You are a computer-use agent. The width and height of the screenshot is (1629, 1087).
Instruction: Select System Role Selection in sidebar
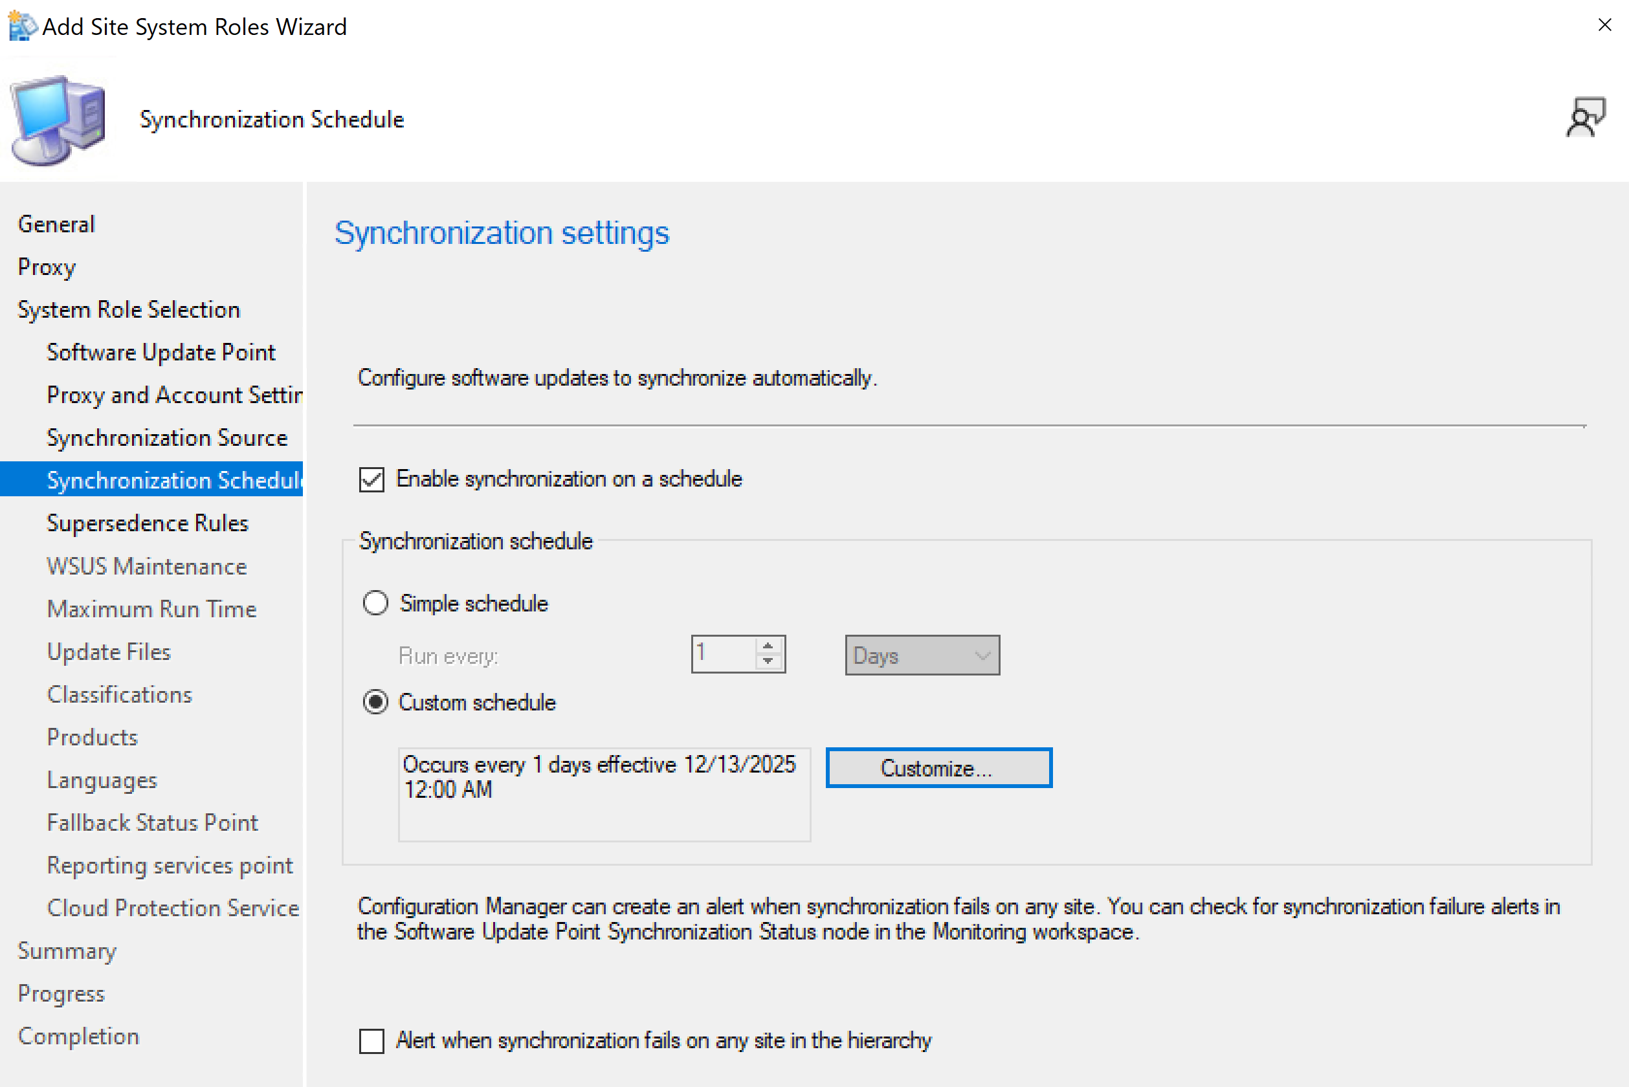(129, 310)
